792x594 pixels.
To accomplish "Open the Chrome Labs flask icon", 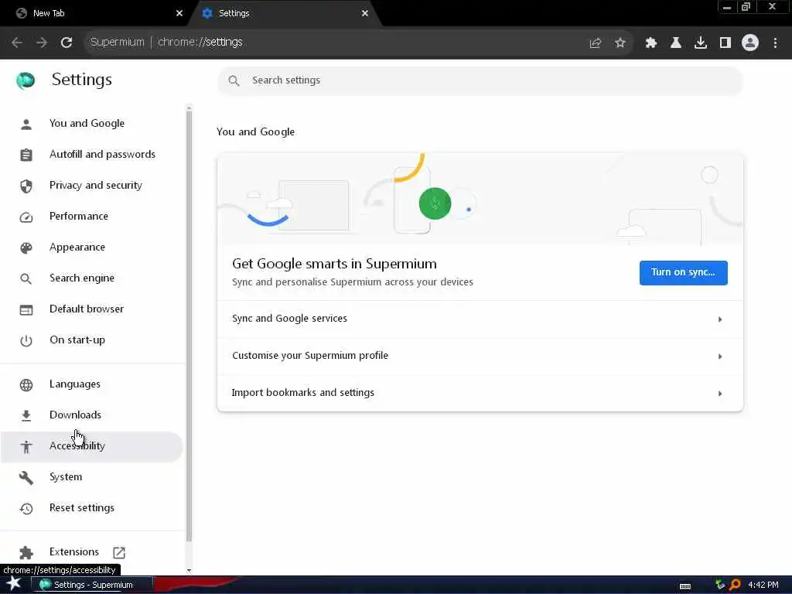I will click(675, 43).
